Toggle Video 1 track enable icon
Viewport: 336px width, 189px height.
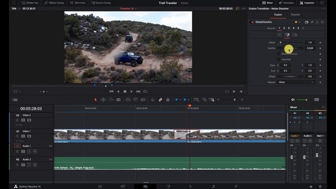click(29, 136)
